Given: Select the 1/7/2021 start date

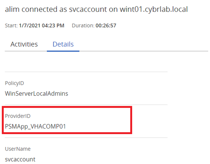Looking at the screenshot, I should point(29,26).
